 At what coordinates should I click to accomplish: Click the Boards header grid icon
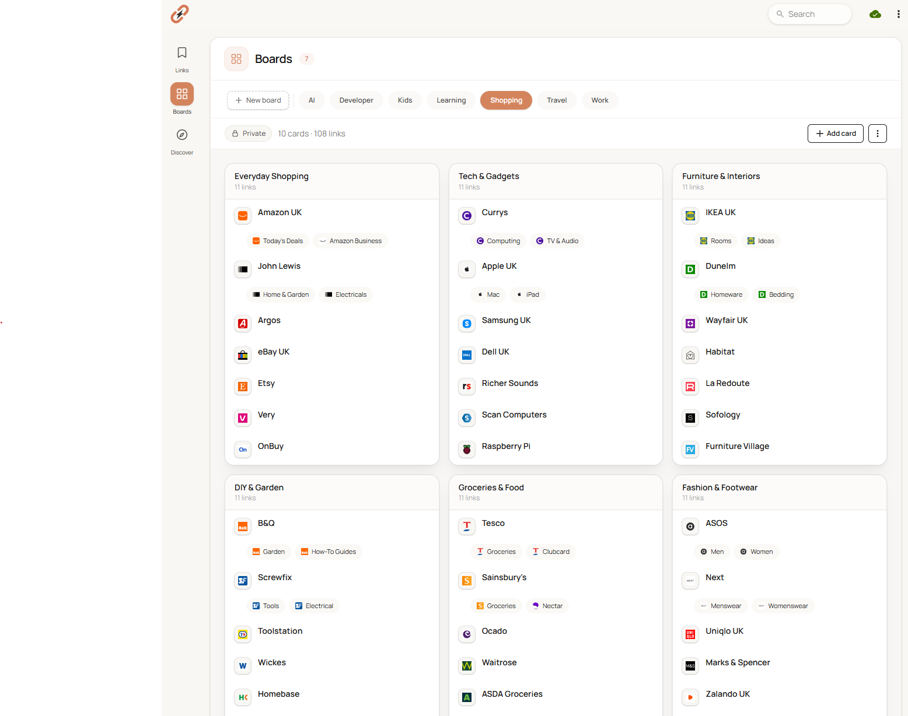point(236,59)
